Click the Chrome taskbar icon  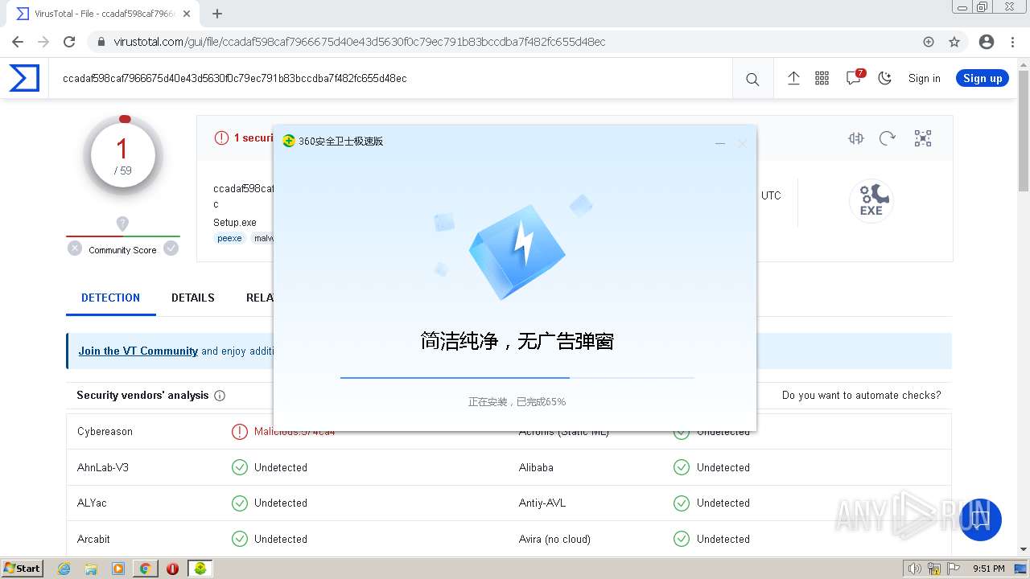[x=146, y=569]
